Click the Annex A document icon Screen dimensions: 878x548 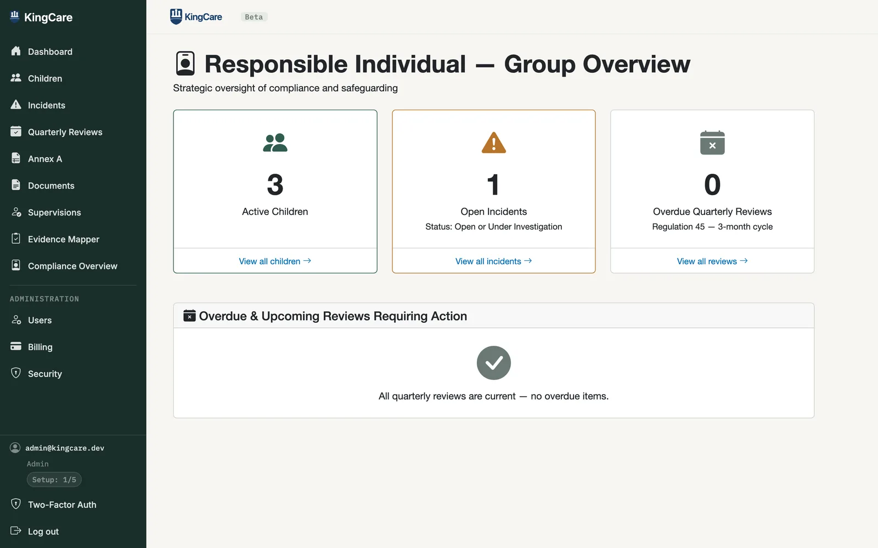point(16,158)
